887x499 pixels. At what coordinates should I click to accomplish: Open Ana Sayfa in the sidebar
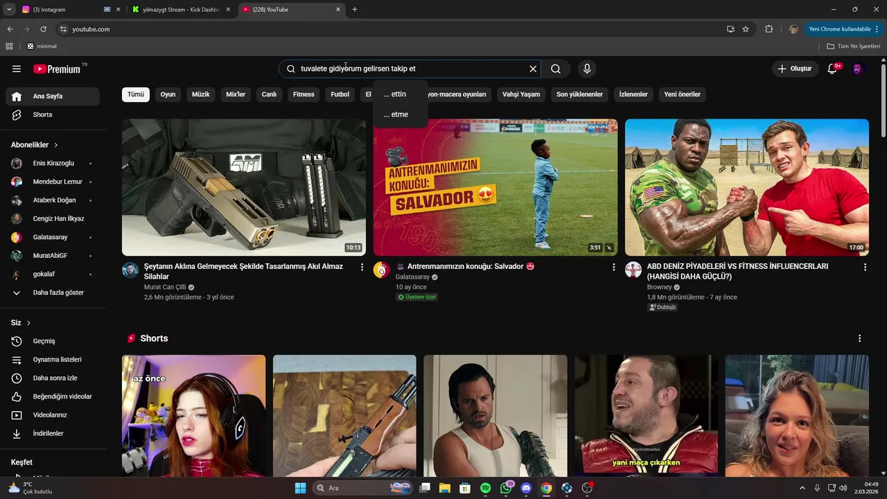[53, 96]
